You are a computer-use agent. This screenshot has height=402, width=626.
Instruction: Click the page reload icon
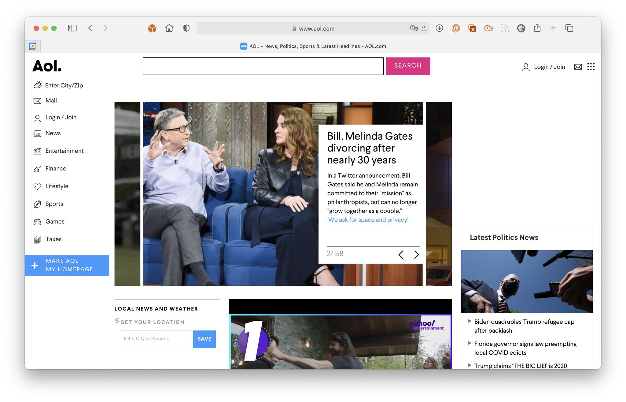[x=424, y=28]
